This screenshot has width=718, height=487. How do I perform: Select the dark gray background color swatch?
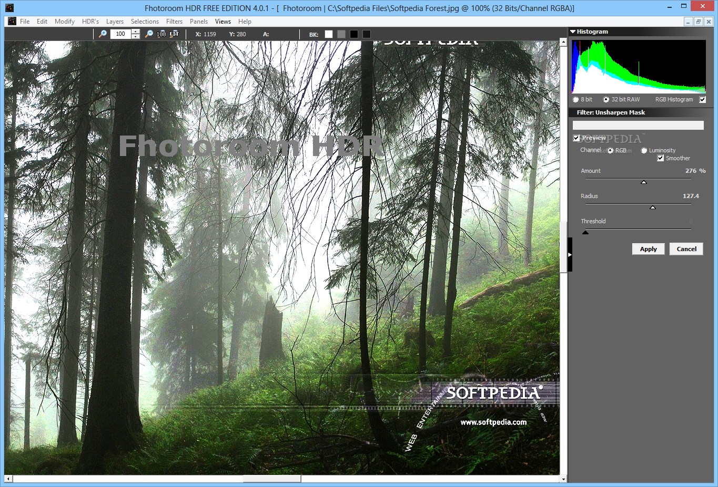tap(367, 34)
